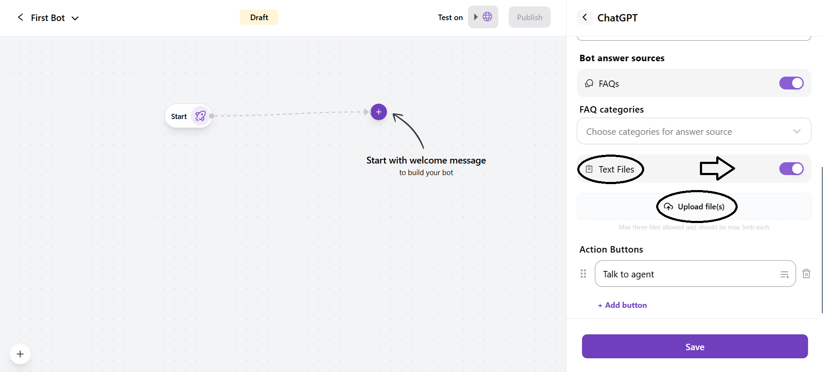Click the purple plus node to add a step
823x372 pixels.
[x=379, y=112]
